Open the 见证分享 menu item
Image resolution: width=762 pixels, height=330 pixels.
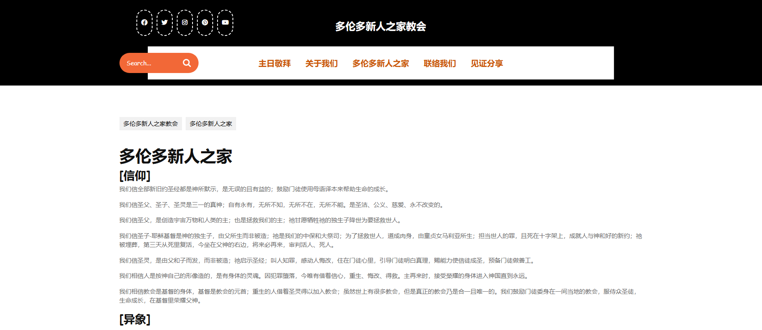tap(487, 63)
